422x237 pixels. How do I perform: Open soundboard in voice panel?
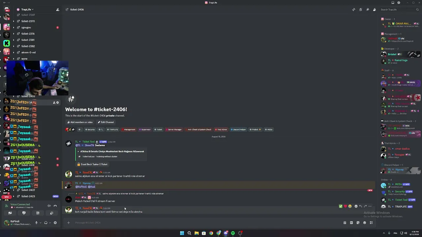click(x=52, y=213)
